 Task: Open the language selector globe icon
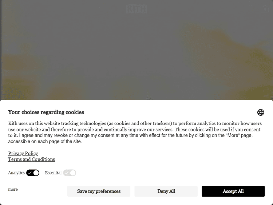click(261, 112)
